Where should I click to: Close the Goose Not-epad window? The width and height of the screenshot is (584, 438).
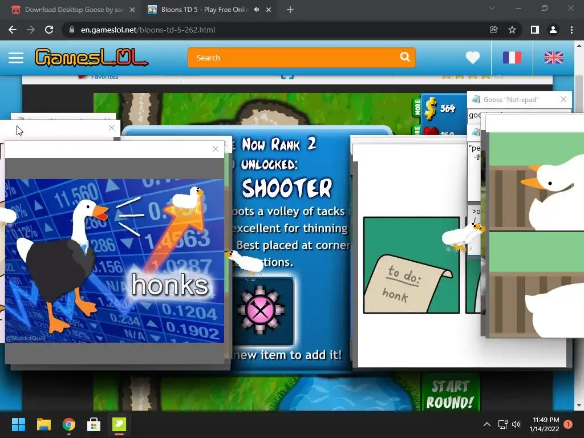[563, 99]
